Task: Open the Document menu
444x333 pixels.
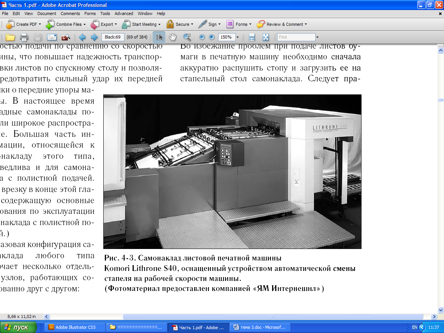Action: [47, 13]
